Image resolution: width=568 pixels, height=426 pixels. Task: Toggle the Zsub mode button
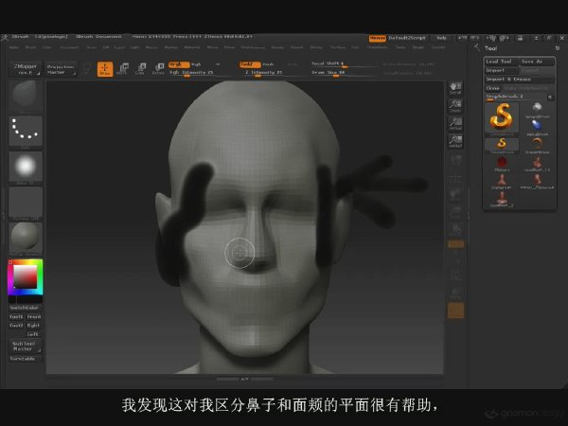268,64
